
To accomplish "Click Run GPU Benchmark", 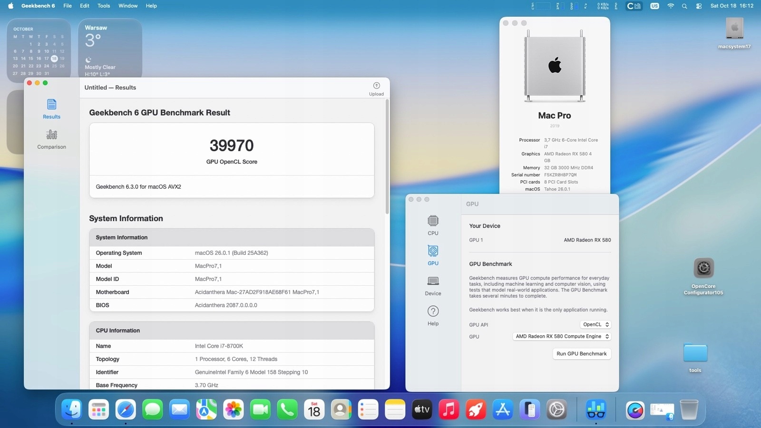I will [581, 353].
